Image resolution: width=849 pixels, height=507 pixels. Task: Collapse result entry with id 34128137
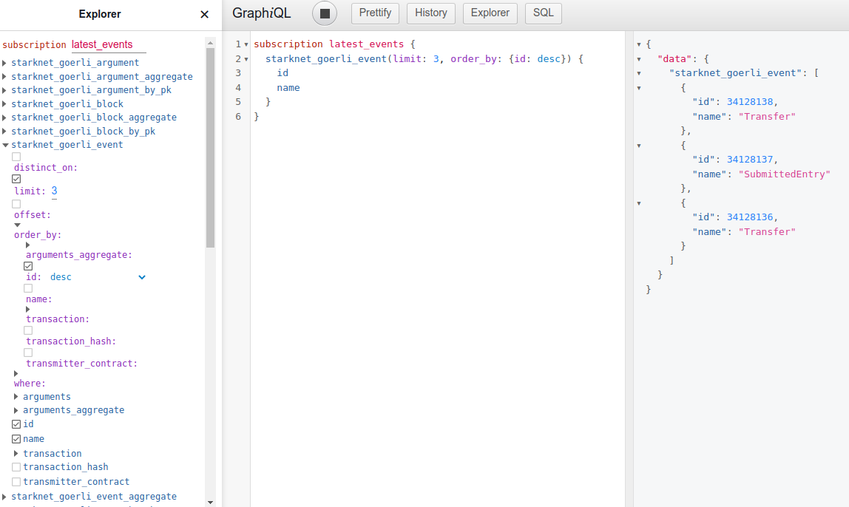(639, 146)
